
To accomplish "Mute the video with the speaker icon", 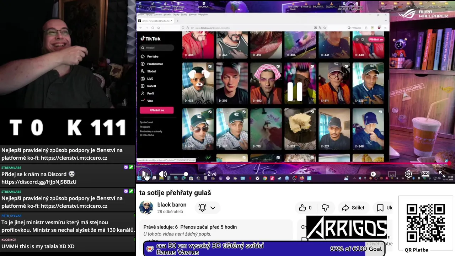I will point(162,174).
